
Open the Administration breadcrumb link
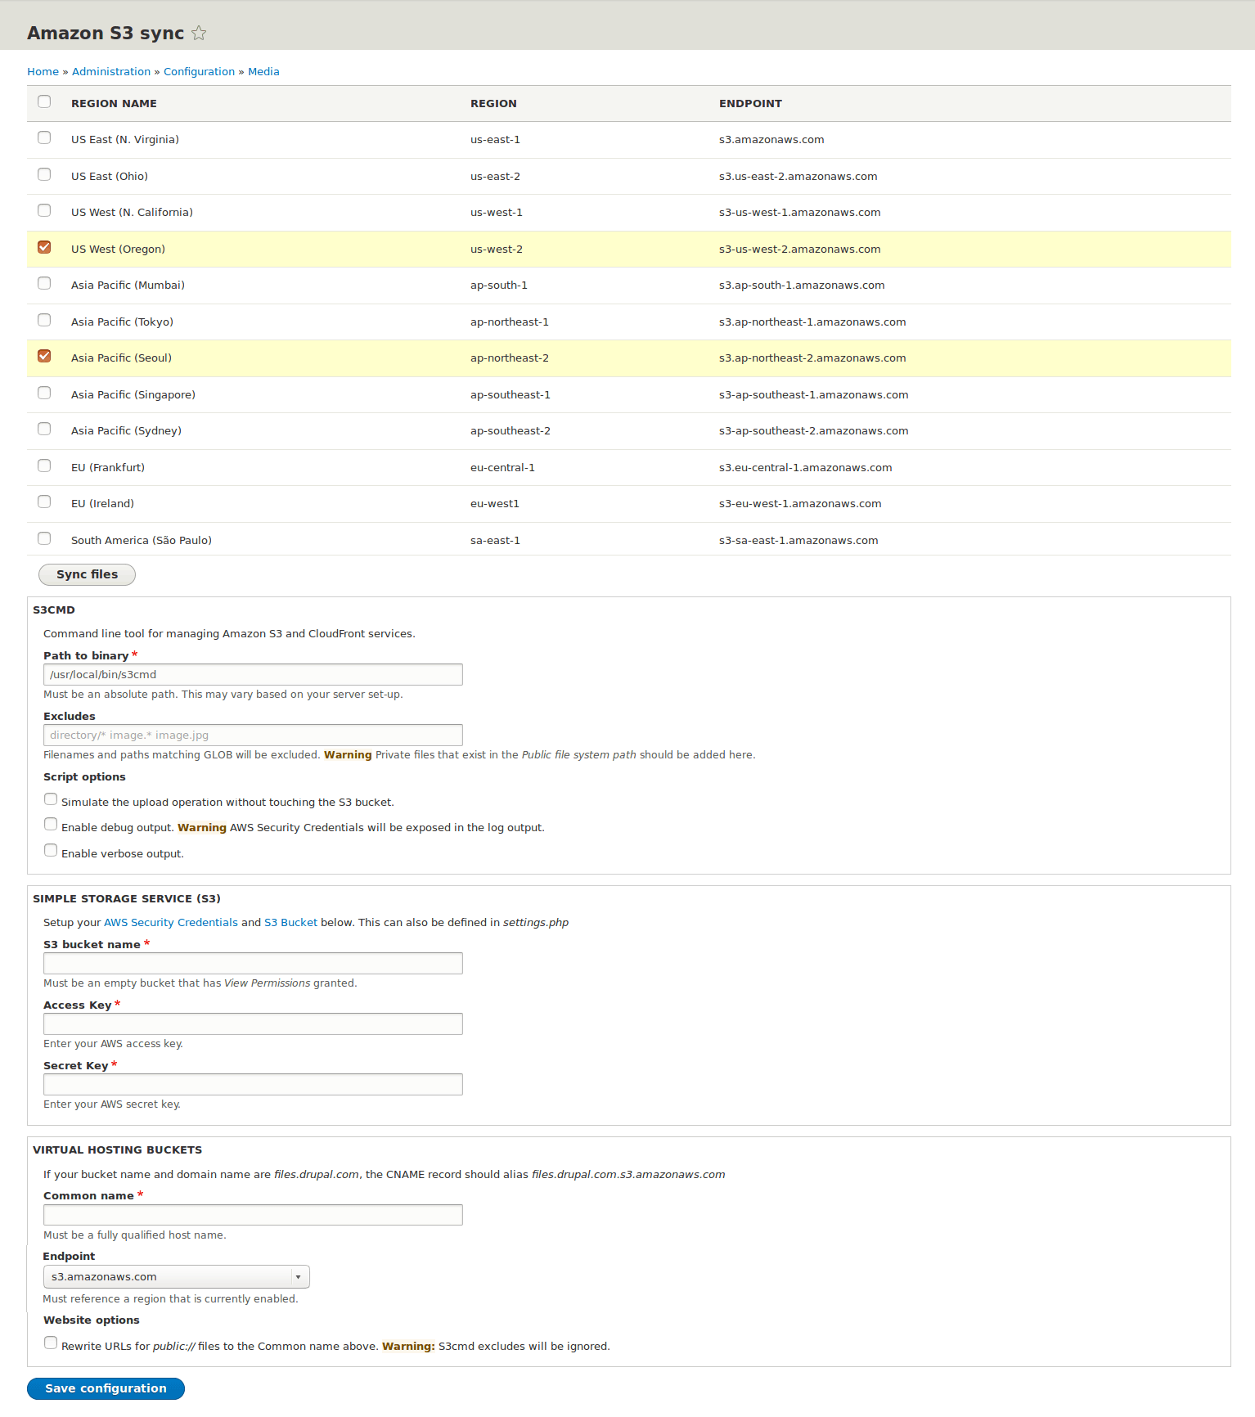pos(111,72)
